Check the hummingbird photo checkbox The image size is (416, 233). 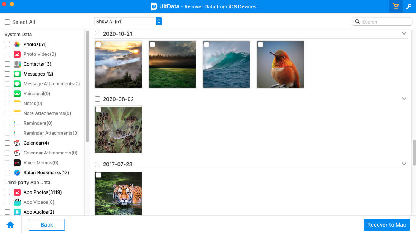pyautogui.click(x=260, y=44)
